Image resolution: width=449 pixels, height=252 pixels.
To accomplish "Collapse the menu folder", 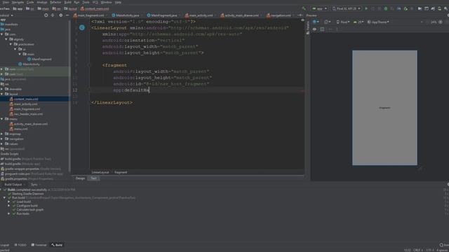I will tap(2, 119).
